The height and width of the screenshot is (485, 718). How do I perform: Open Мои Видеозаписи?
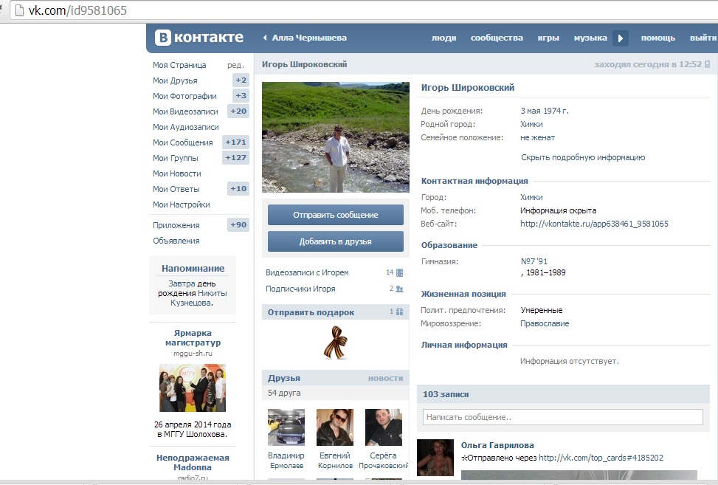[x=185, y=111]
